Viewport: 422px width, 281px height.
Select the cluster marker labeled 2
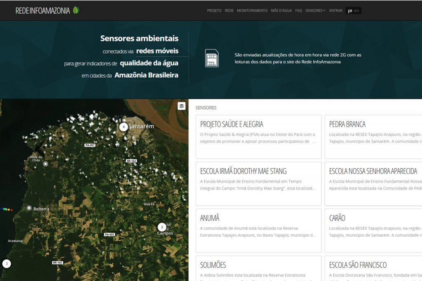162,227
